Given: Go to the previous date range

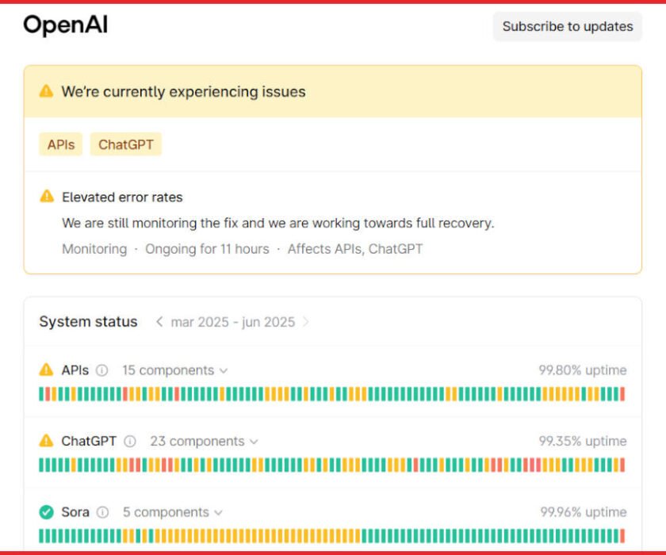Looking at the screenshot, I should (x=159, y=322).
